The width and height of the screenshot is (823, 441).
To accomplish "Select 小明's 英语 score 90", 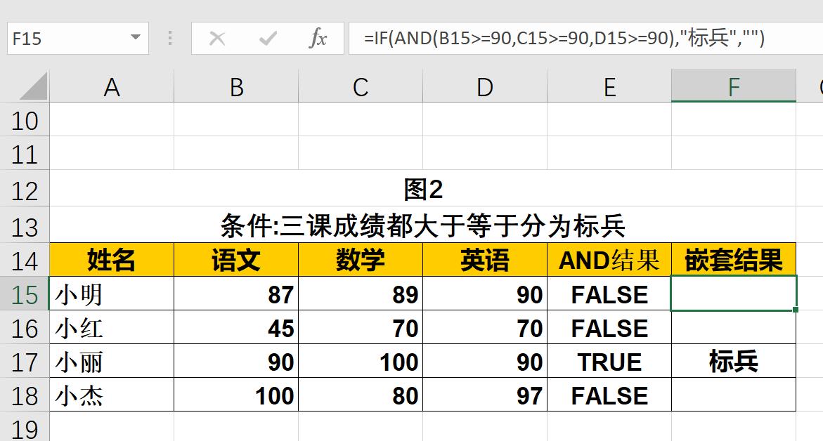I will [485, 294].
